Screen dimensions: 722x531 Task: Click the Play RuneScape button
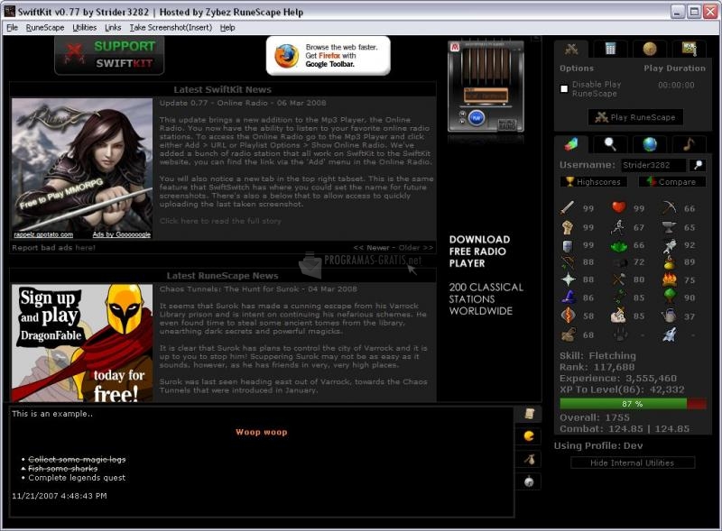tap(635, 117)
